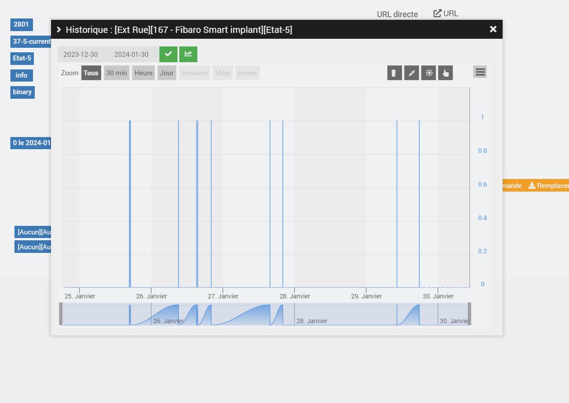
Task: Set zoom range to Heure
Action: click(x=144, y=73)
